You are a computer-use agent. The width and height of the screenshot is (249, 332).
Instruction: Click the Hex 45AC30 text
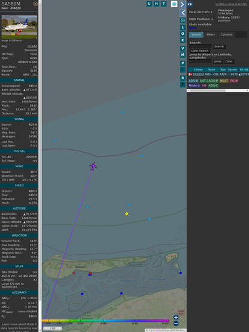(11, 8)
